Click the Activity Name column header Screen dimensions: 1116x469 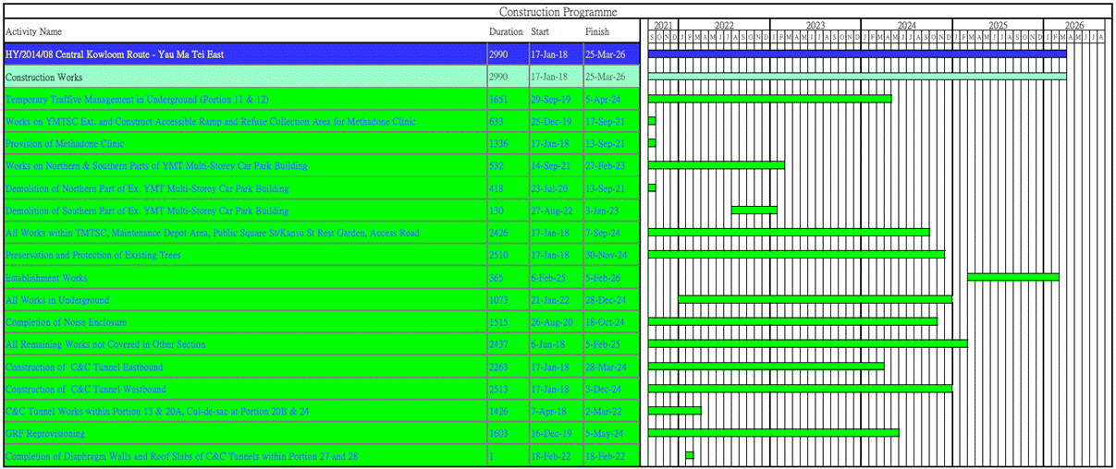pos(34,31)
